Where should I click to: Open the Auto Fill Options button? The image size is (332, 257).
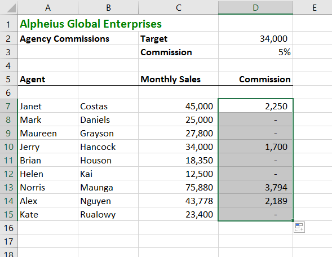299,227
